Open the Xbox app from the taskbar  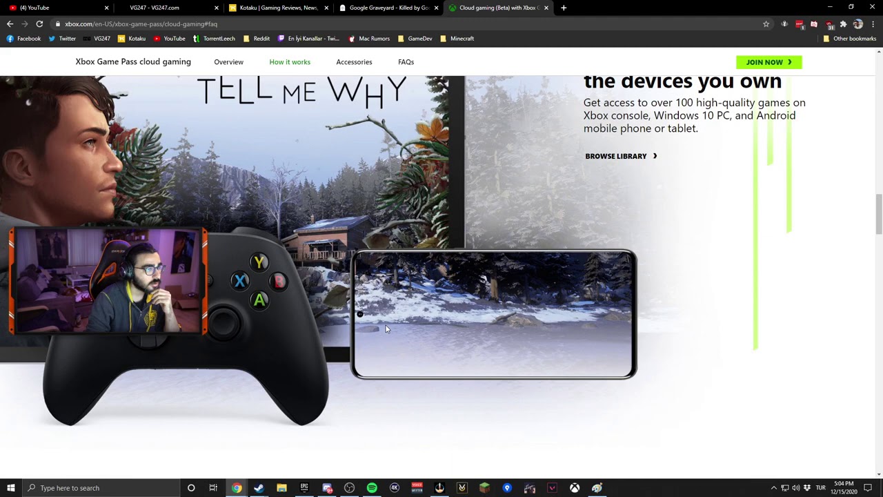[x=575, y=488]
